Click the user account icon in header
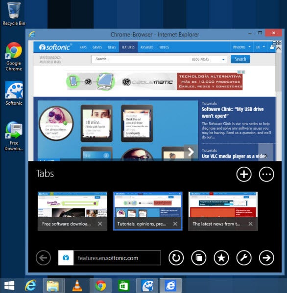 [272, 47]
